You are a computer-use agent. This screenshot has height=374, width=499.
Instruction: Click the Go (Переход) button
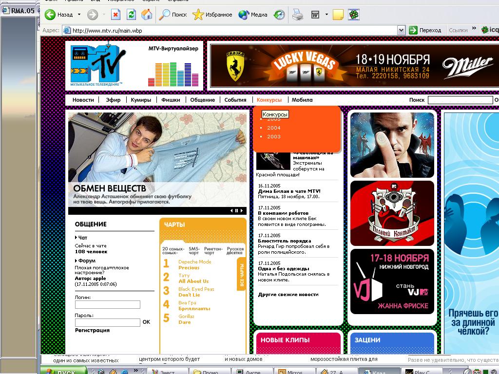[425, 30]
